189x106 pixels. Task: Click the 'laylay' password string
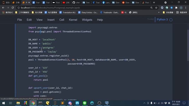52,52
